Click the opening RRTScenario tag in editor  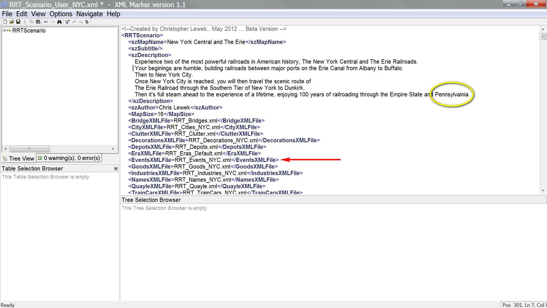tap(142, 35)
